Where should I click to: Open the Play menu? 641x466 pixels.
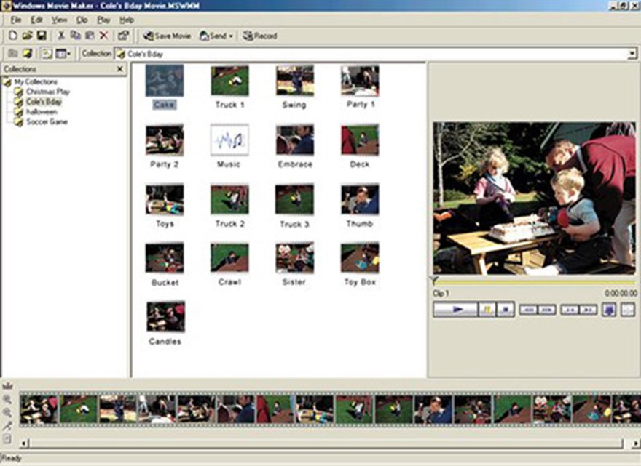(103, 20)
